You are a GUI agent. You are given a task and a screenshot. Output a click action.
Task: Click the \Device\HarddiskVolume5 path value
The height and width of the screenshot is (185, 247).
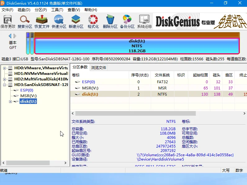160,159
